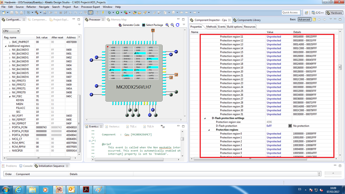Open Configuration view menu triangle
Screen dimensions: 345x194
coord(79,25)
